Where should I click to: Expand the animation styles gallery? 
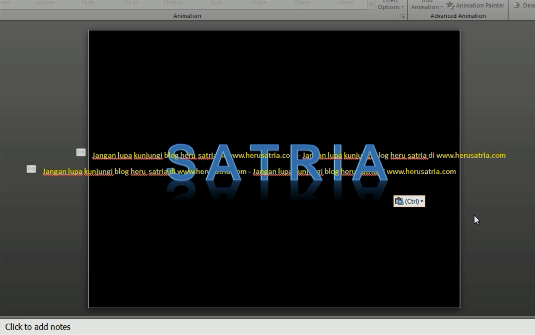click(370, 5)
